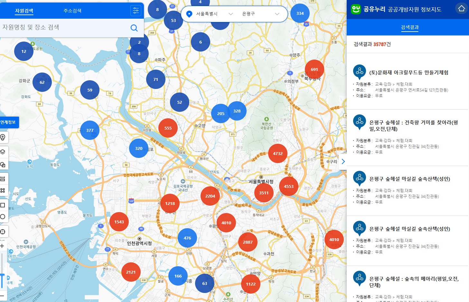The height and width of the screenshot is (302, 469).
Task: Select the rectangle drawing tool
Action: pos(3,205)
